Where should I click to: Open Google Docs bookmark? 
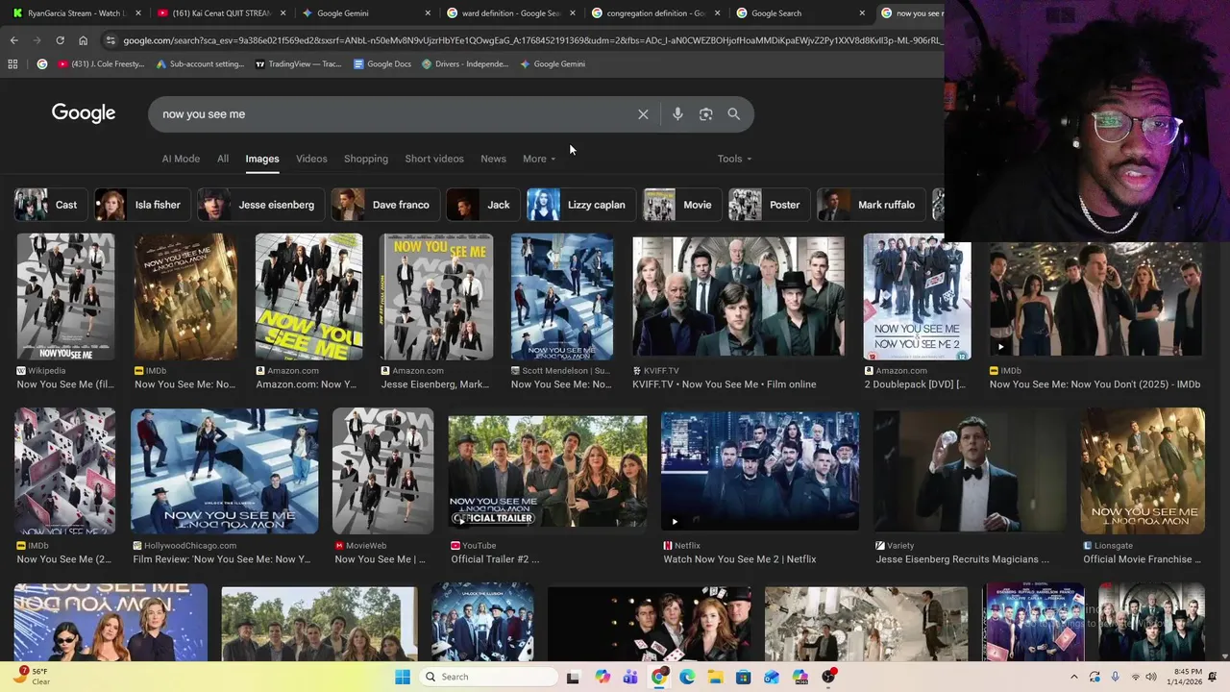[382, 64]
